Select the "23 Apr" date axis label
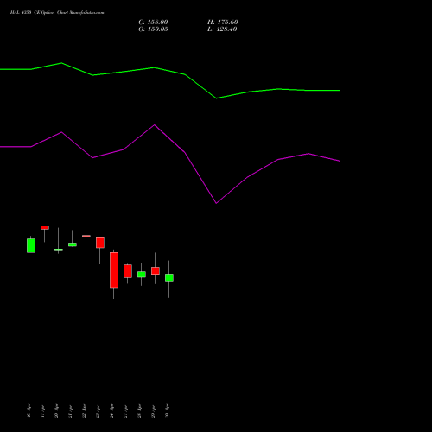The height and width of the screenshot is (432, 432). tap(98, 411)
